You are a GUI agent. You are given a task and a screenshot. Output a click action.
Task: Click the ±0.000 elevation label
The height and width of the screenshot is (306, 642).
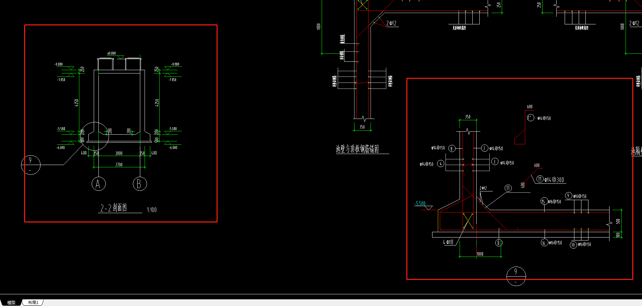click(111, 53)
